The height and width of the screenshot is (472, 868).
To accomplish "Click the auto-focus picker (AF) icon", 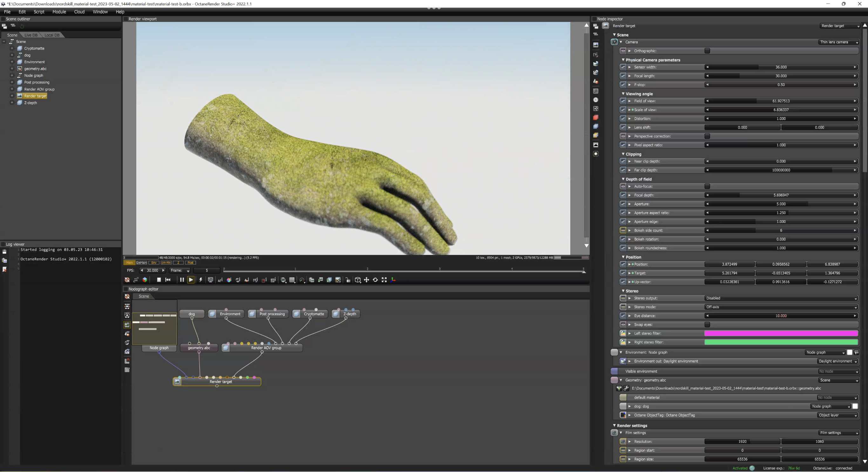I will [x=220, y=280].
